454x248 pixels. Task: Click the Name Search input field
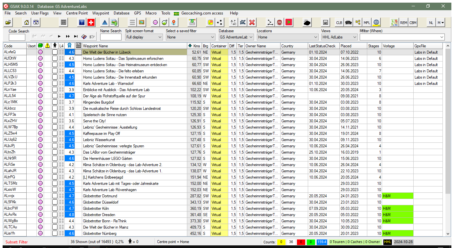(x=111, y=37)
